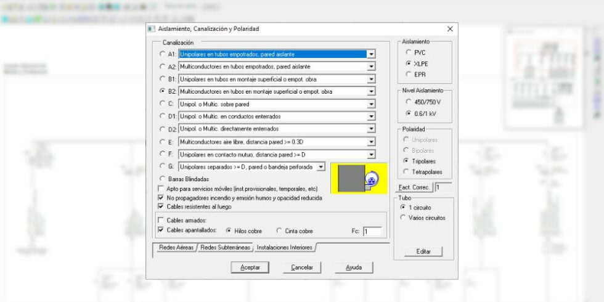Switch to the Redes Aéreas tab
This screenshot has height=302, width=604.
coord(176,248)
